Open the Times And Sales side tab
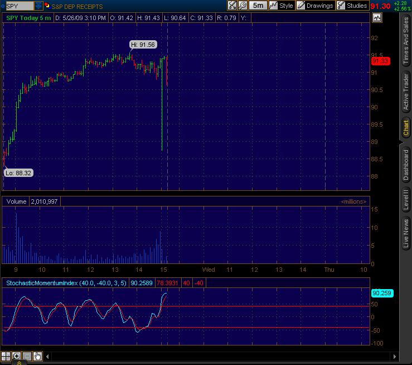The width and height of the screenshot is (412, 365). 406,40
